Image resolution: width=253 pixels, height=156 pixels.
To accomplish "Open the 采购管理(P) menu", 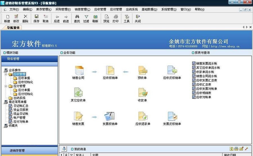I will 63,10.
